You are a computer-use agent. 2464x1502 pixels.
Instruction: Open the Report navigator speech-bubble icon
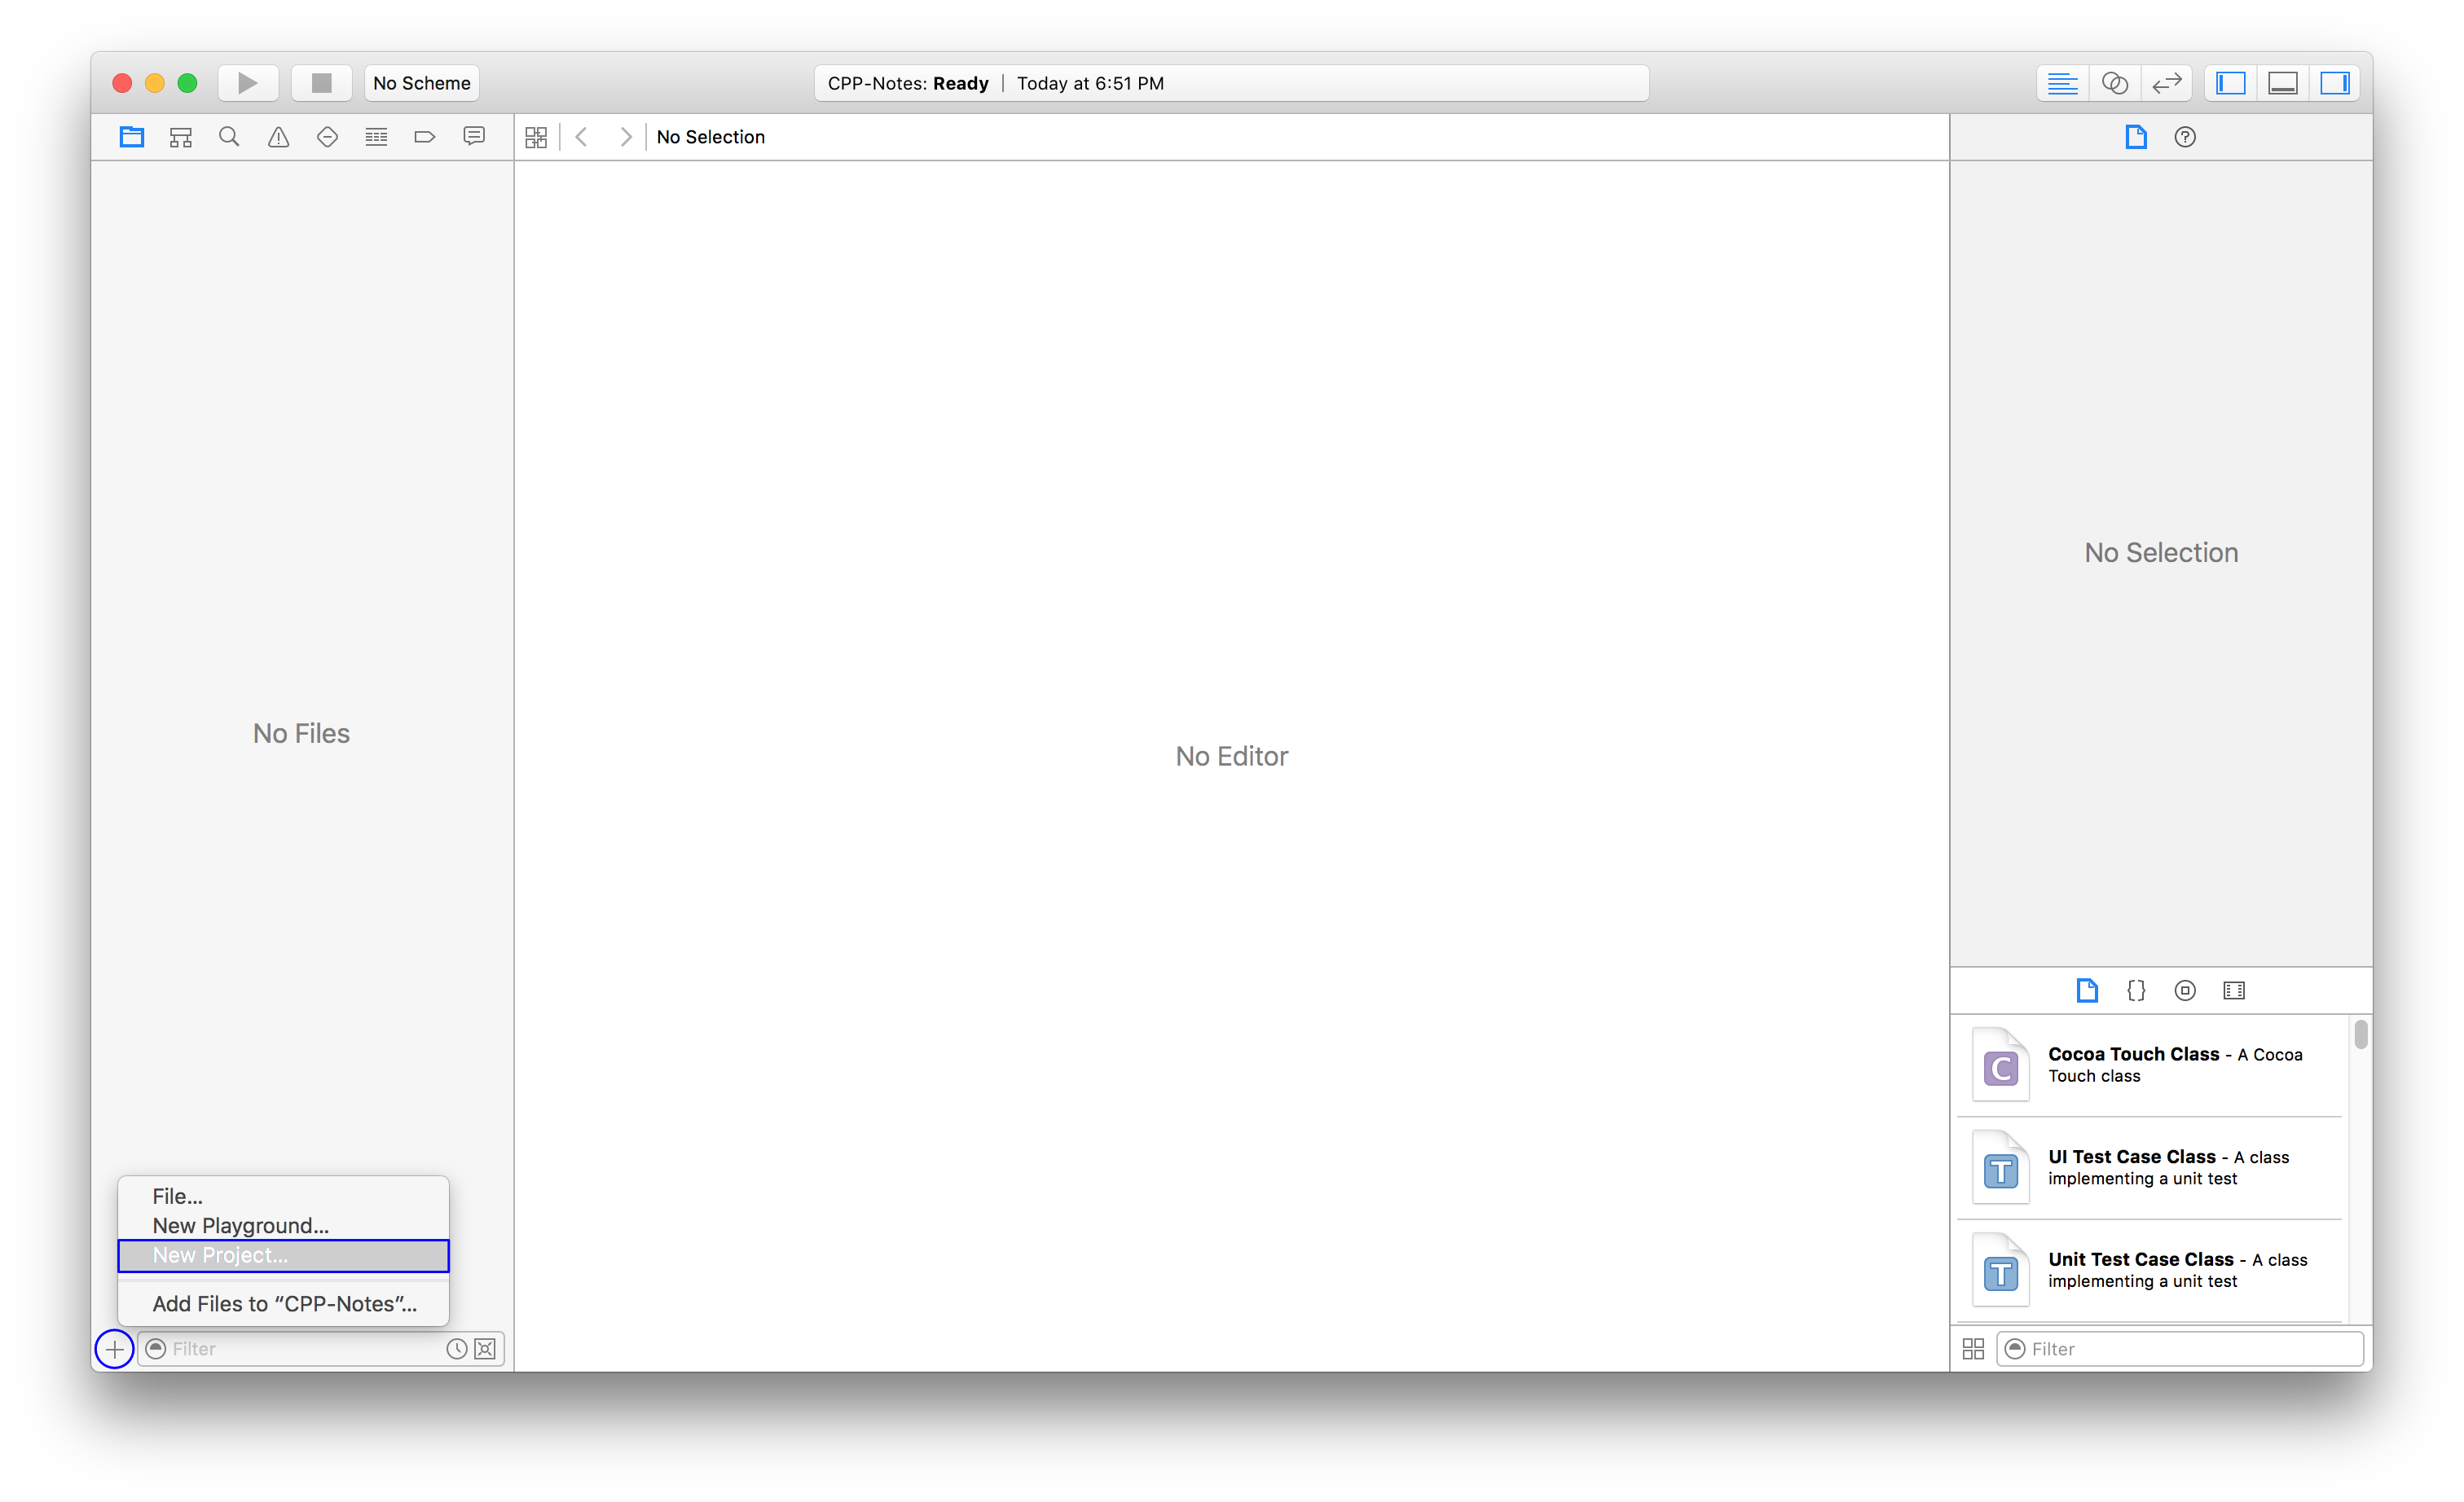coord(474,137)
